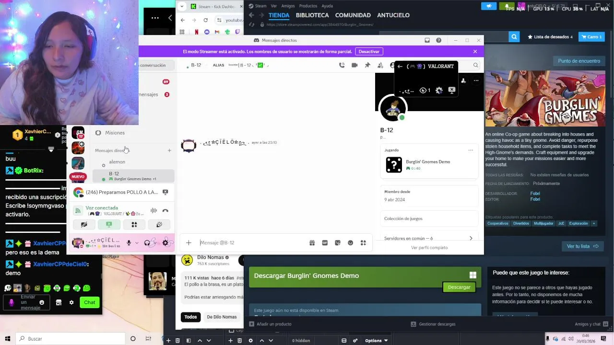Open the Steam Ver menu

274,6
